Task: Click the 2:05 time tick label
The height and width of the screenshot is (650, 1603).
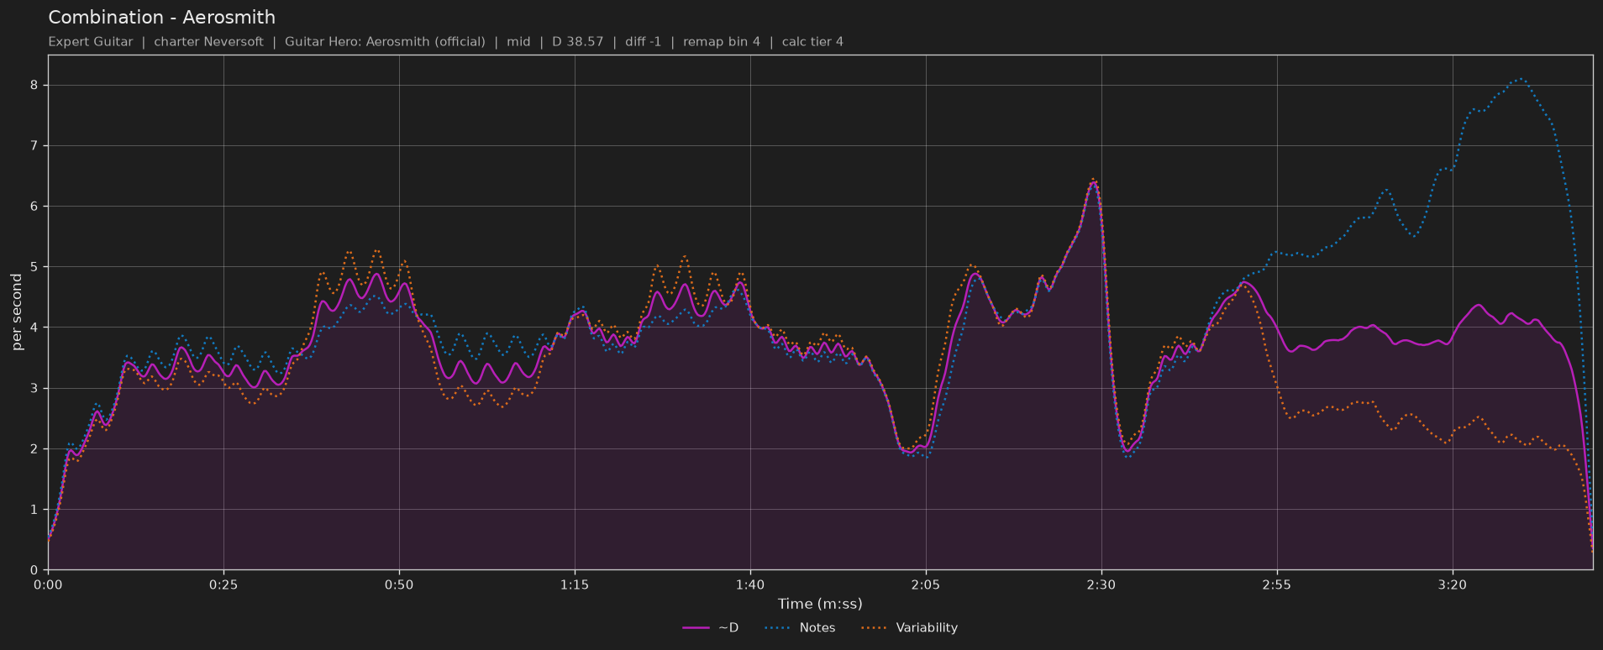Action: click(926, 584)
